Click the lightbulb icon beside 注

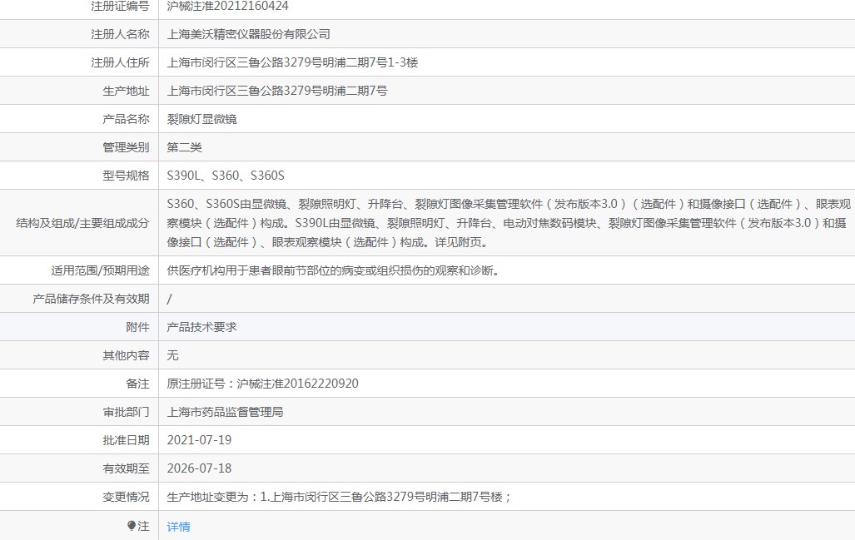click(132, 525)
